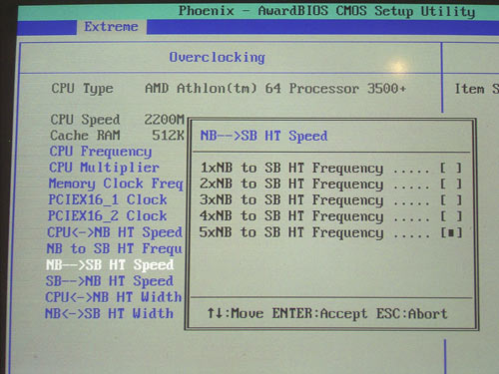499x374 pixels.
Task: Select the Memory Clock Freq setting
Action: [x=116, y=184]
